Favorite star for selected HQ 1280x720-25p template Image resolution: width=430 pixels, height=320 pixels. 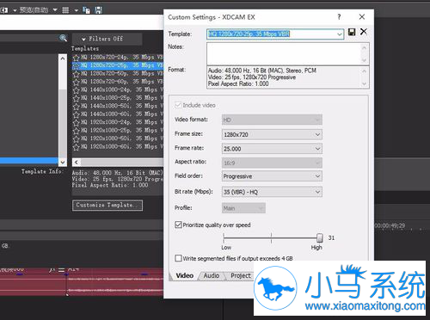pyautogui.click(x=76, y=65)
